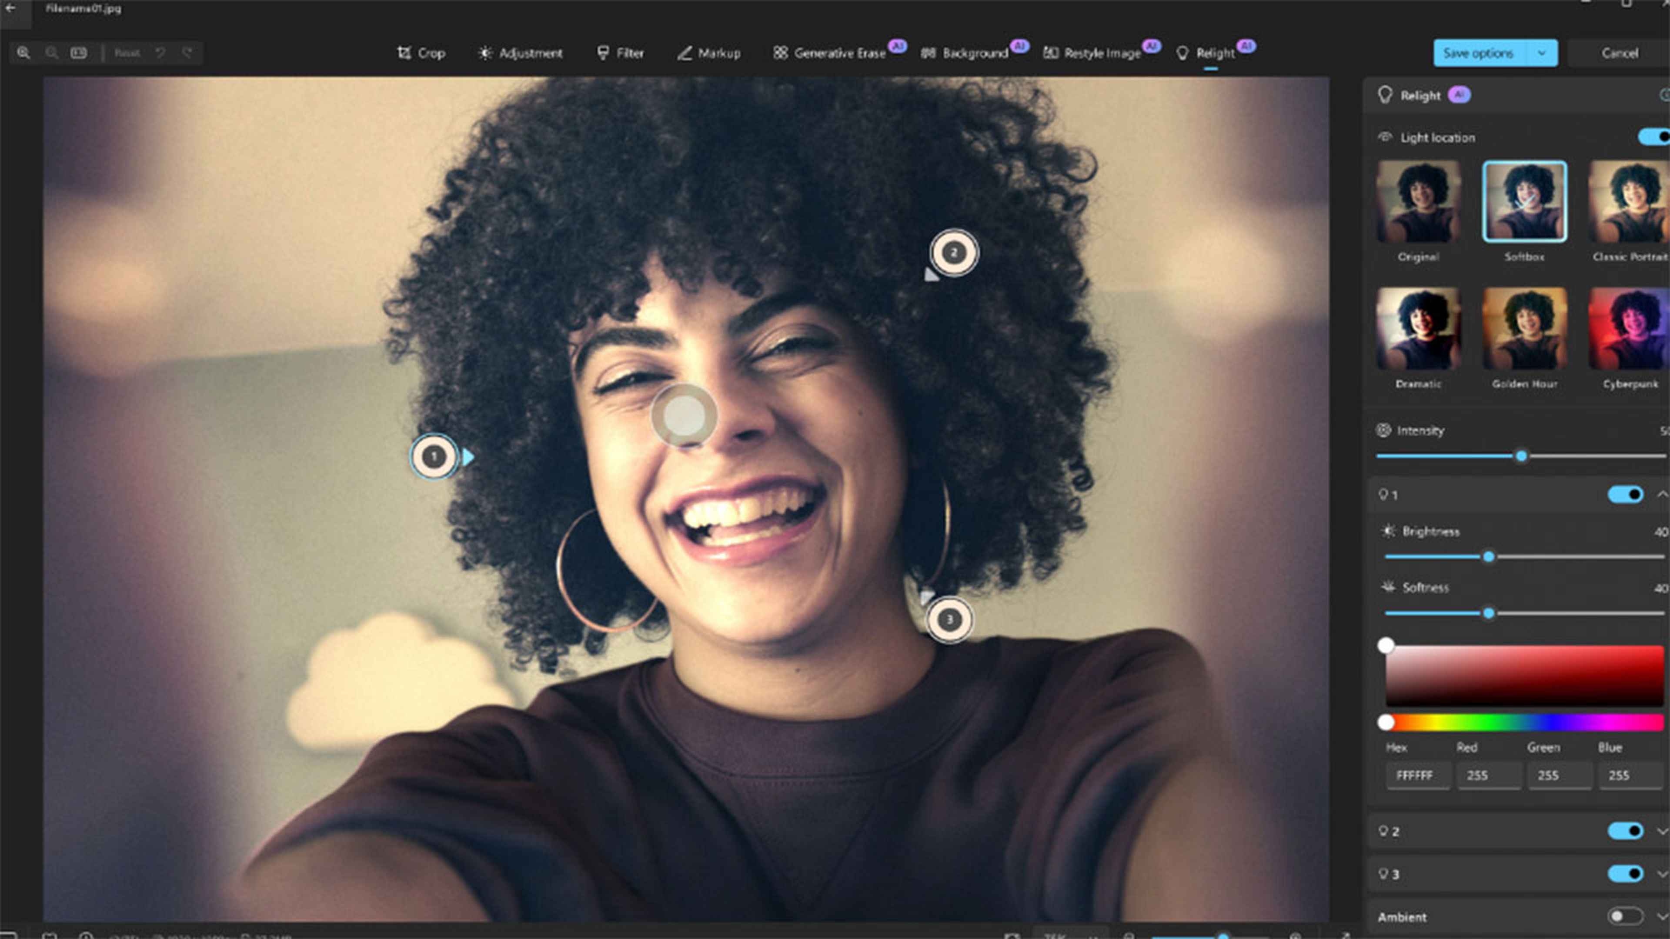Turn off light 3 toggle

pyautogui.click(x=1626, y=874)
